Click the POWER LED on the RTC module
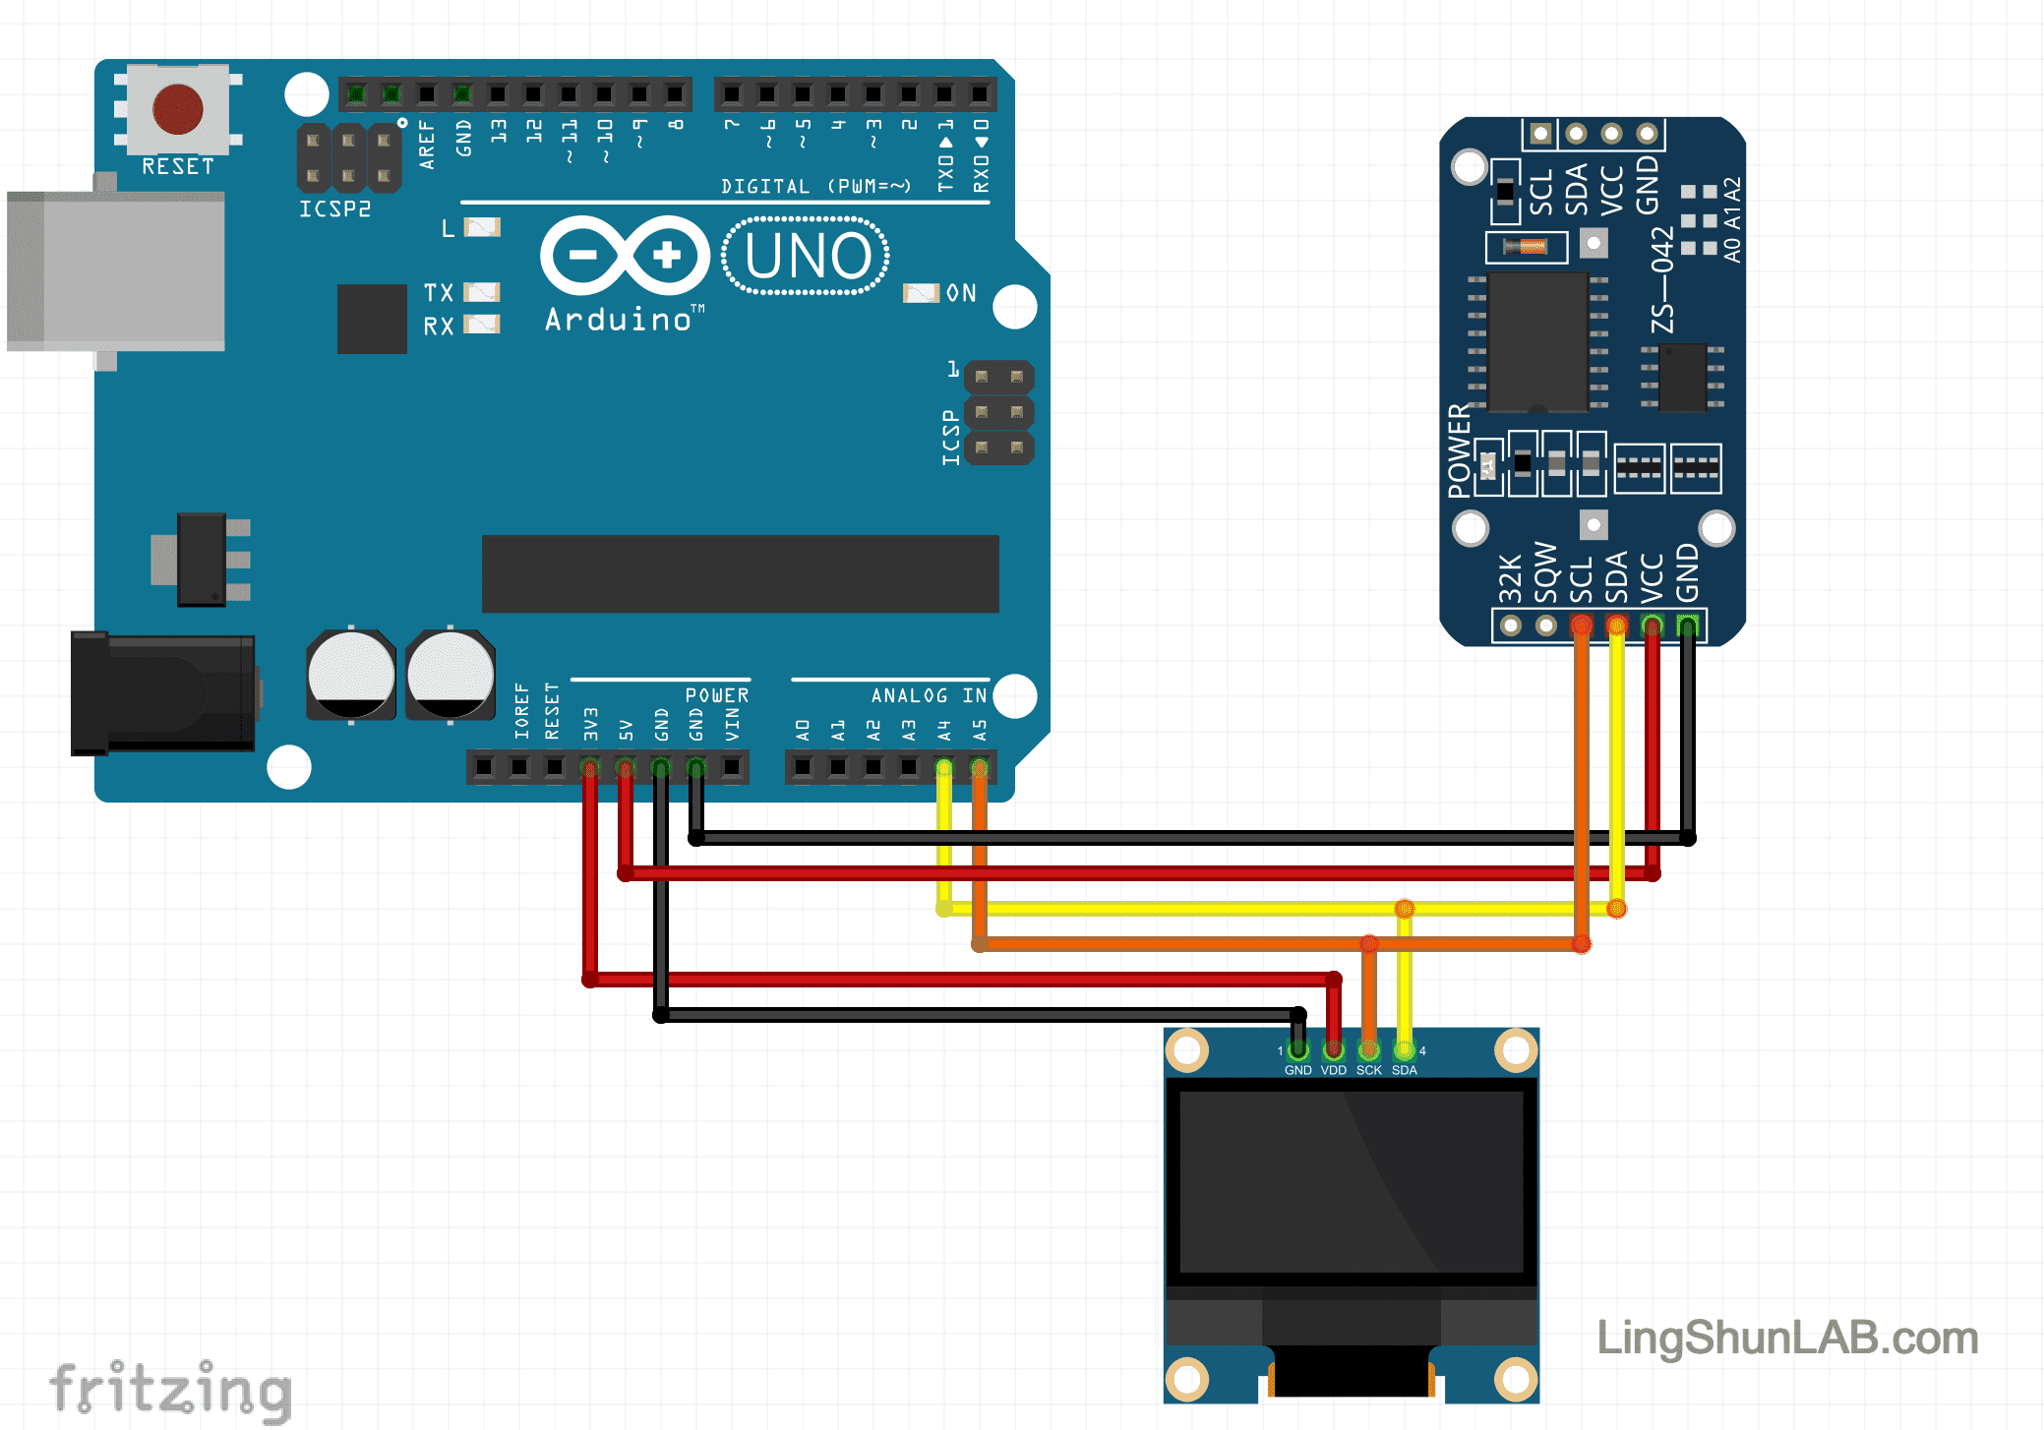 (1488, 465)
